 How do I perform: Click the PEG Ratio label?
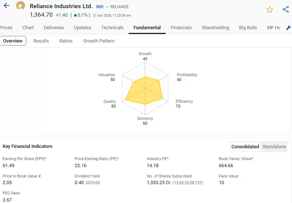(x=11, y=193)
